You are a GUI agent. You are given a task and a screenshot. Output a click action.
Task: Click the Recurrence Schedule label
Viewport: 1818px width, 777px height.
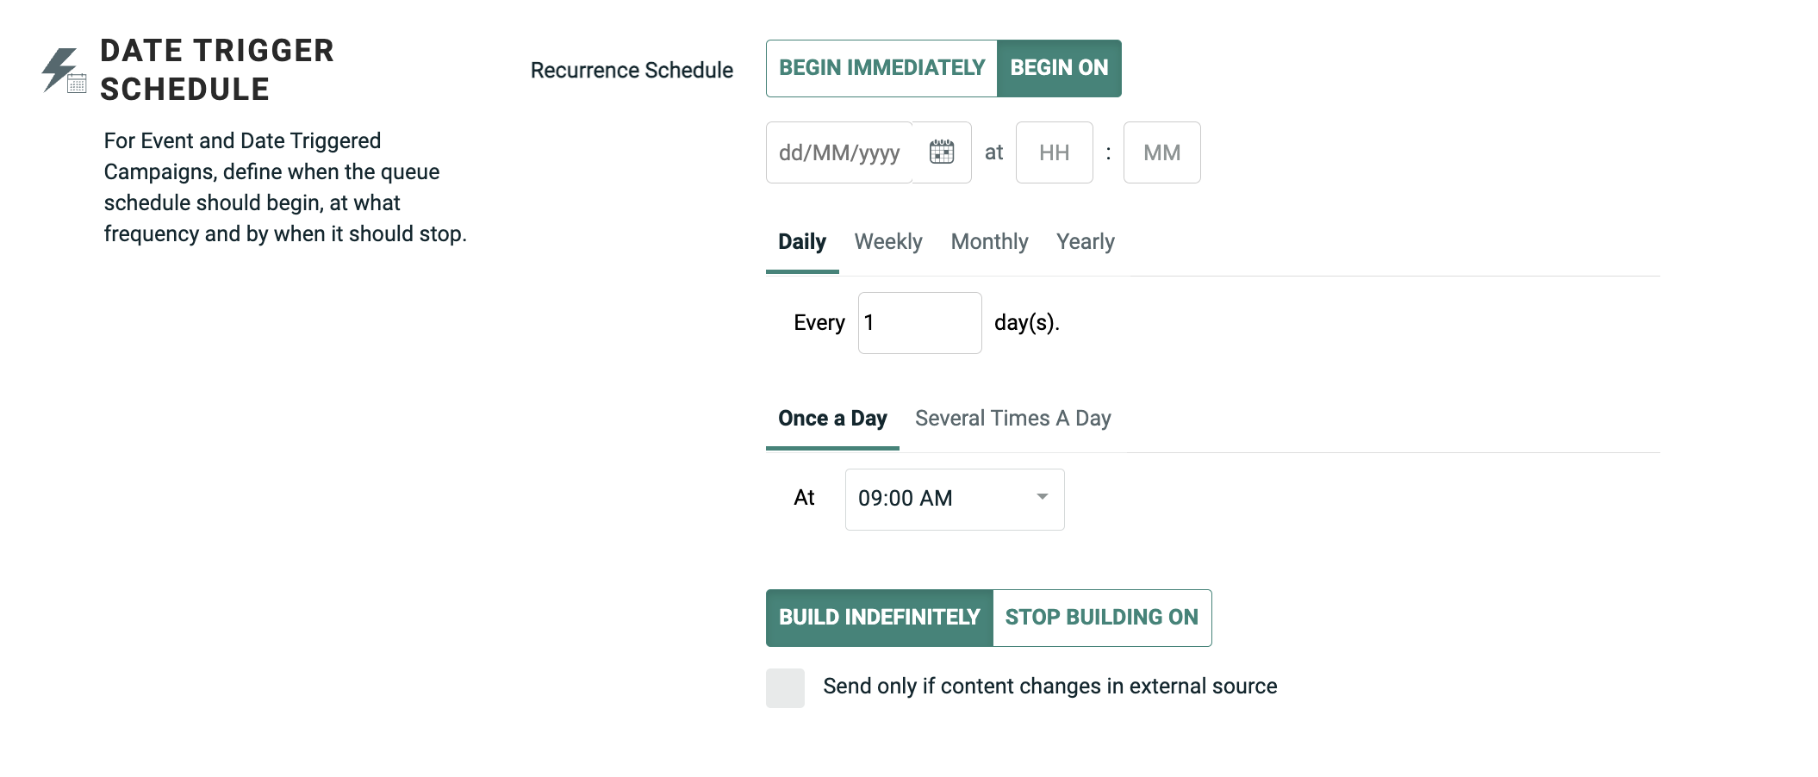pyautogui.click(x=632, y=71)
